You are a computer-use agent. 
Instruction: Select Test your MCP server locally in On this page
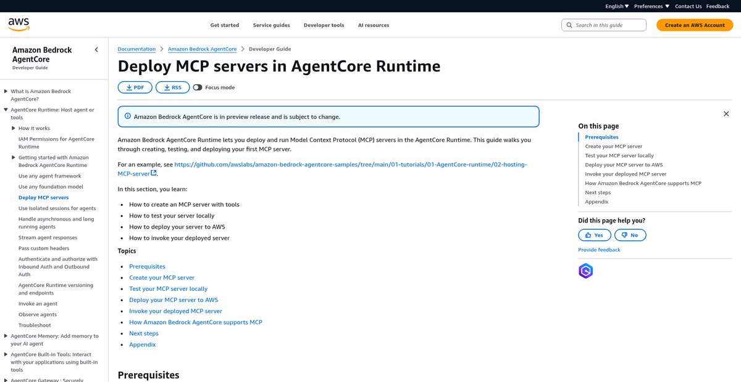point(619,155)
